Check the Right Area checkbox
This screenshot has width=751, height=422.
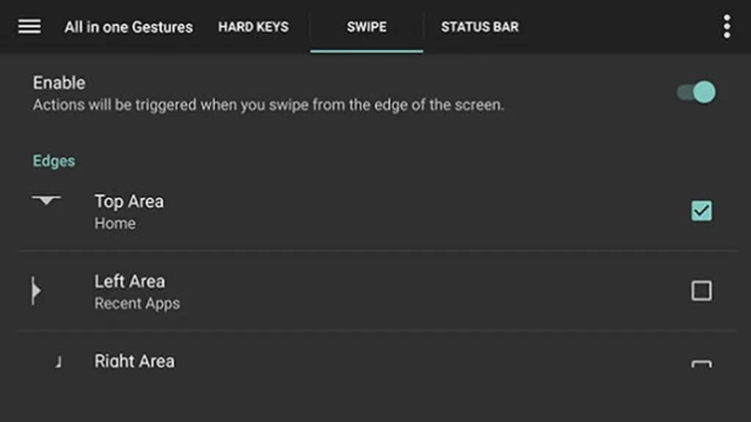tap(701, 363)
